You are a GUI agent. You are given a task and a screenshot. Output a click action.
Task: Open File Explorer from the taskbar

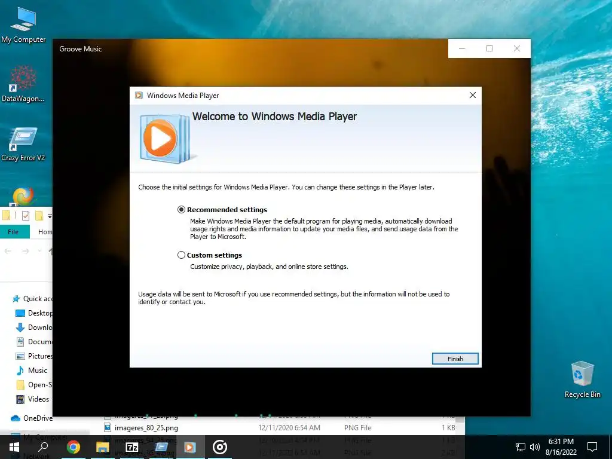[x=102, y=447]
